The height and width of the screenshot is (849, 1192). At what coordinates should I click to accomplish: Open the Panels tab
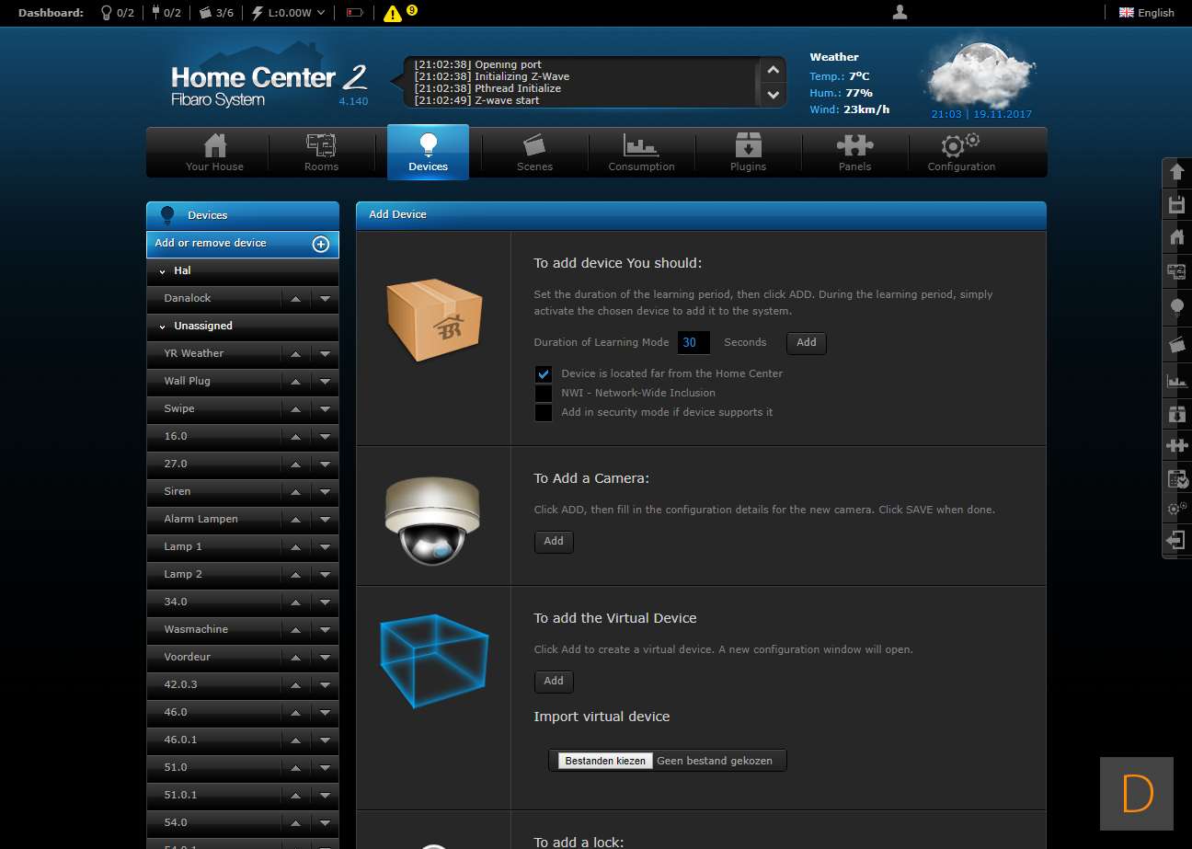pyautogui.click(x=854, y=152)
